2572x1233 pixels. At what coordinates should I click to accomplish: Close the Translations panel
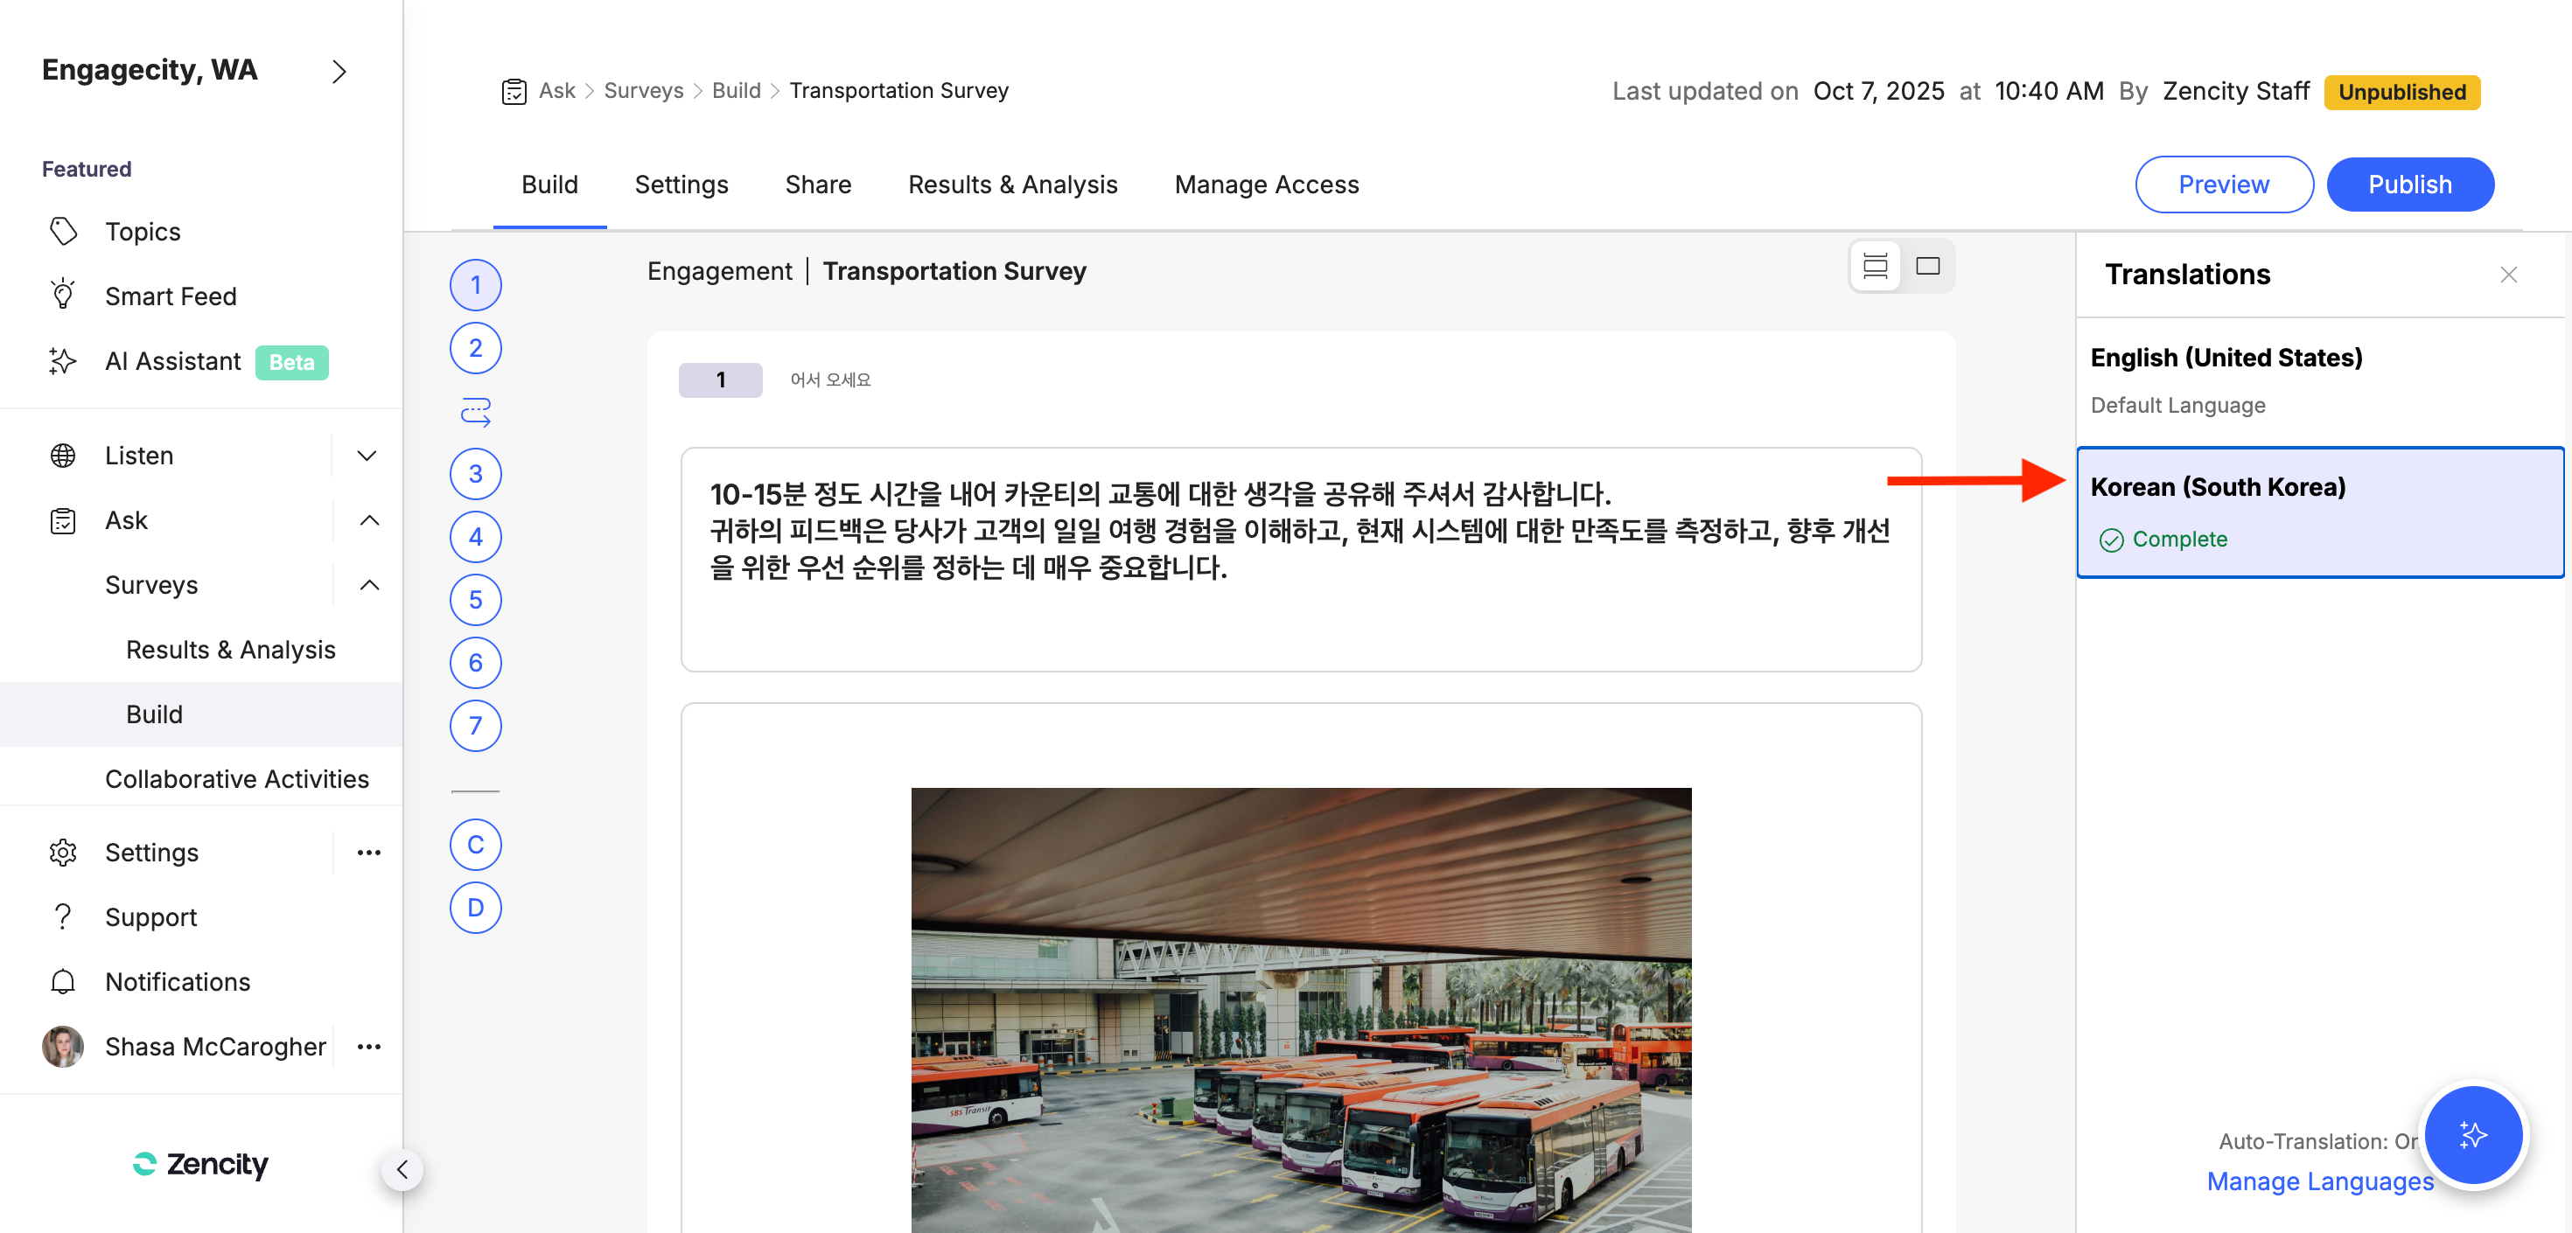click(x=2508, y=275)
